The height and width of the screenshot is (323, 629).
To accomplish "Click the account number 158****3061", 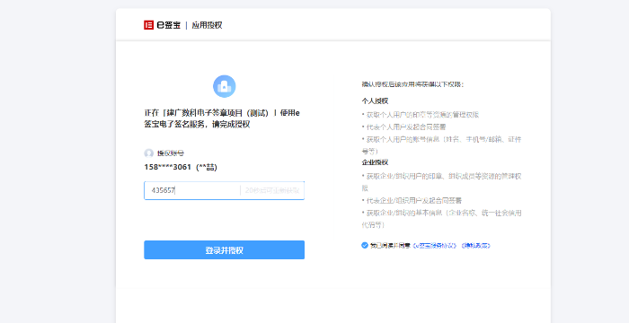I will pyautogui.click(x=168, y=168).
